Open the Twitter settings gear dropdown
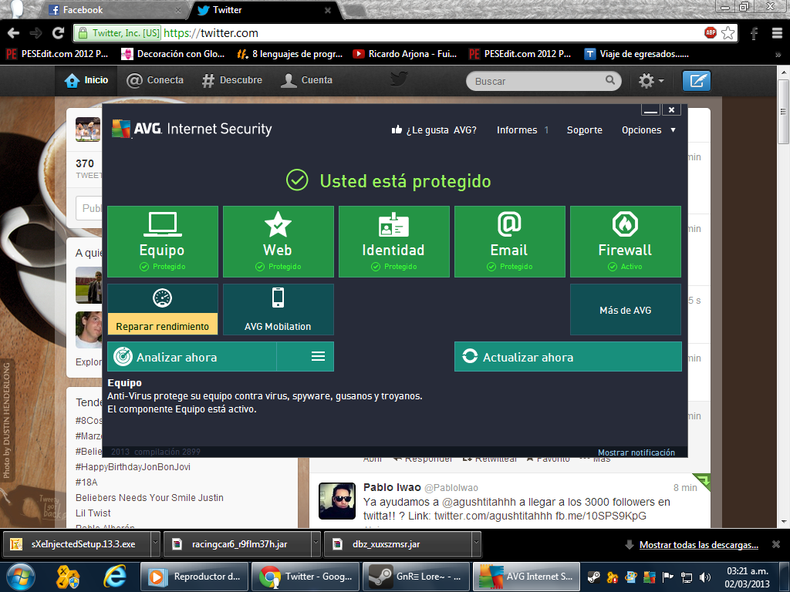Screen dimensions: 790x592 tap(651, 80)
